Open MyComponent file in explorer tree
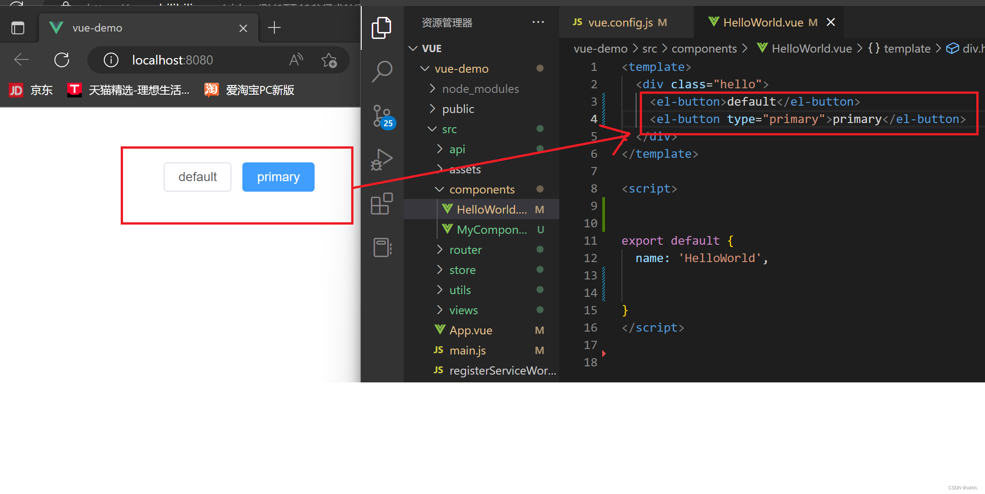 (491, 230)
